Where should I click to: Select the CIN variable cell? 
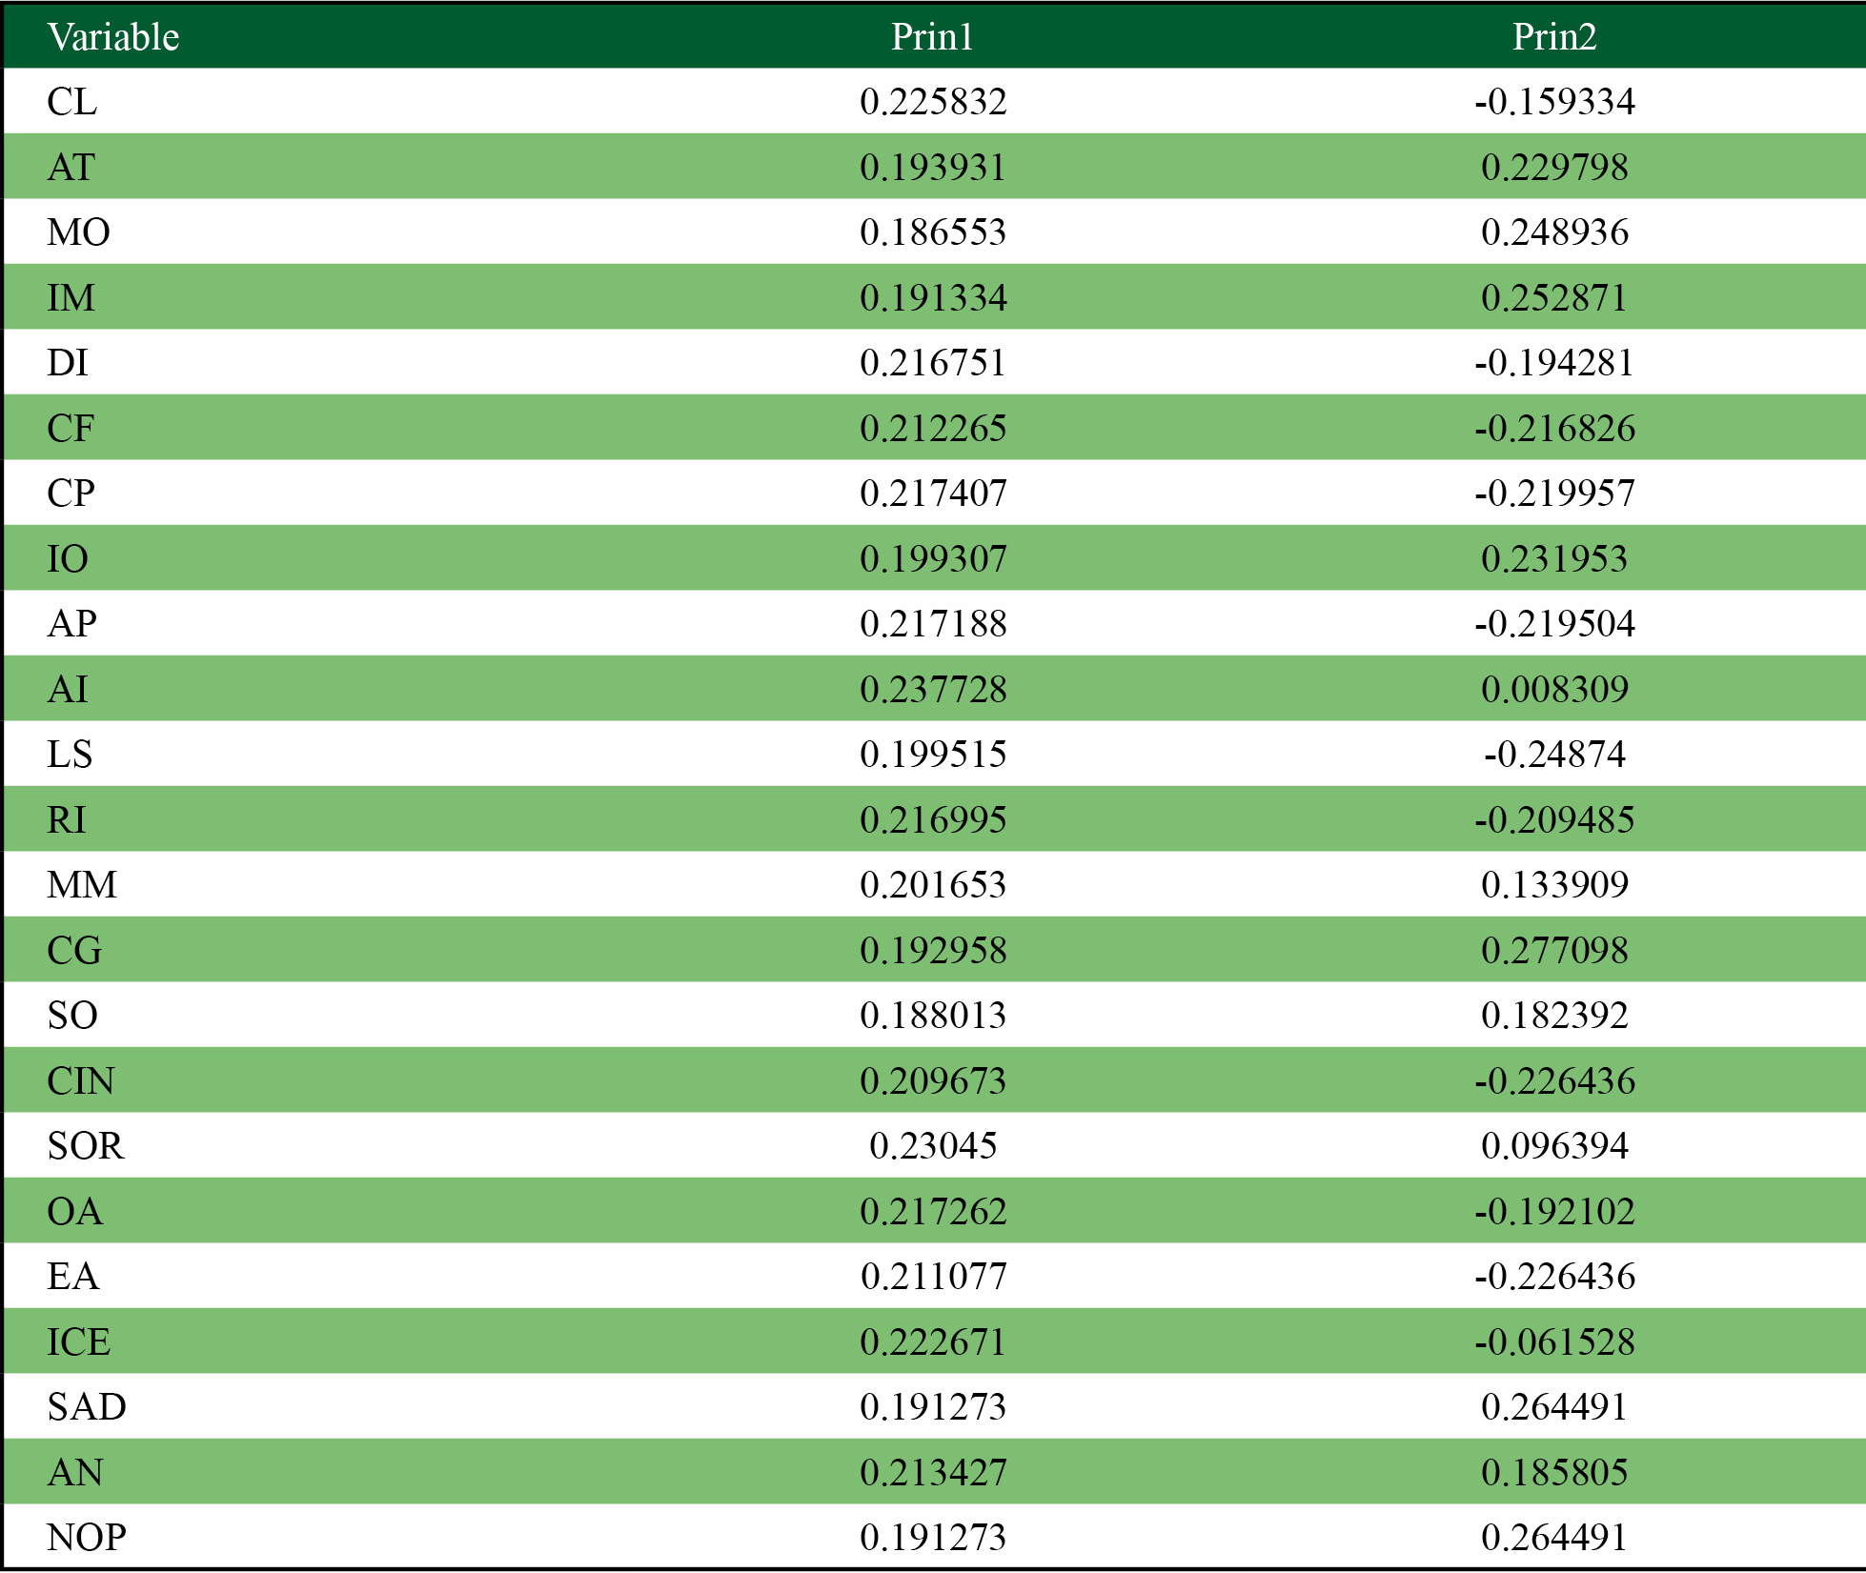click(x=81, y=1081)
